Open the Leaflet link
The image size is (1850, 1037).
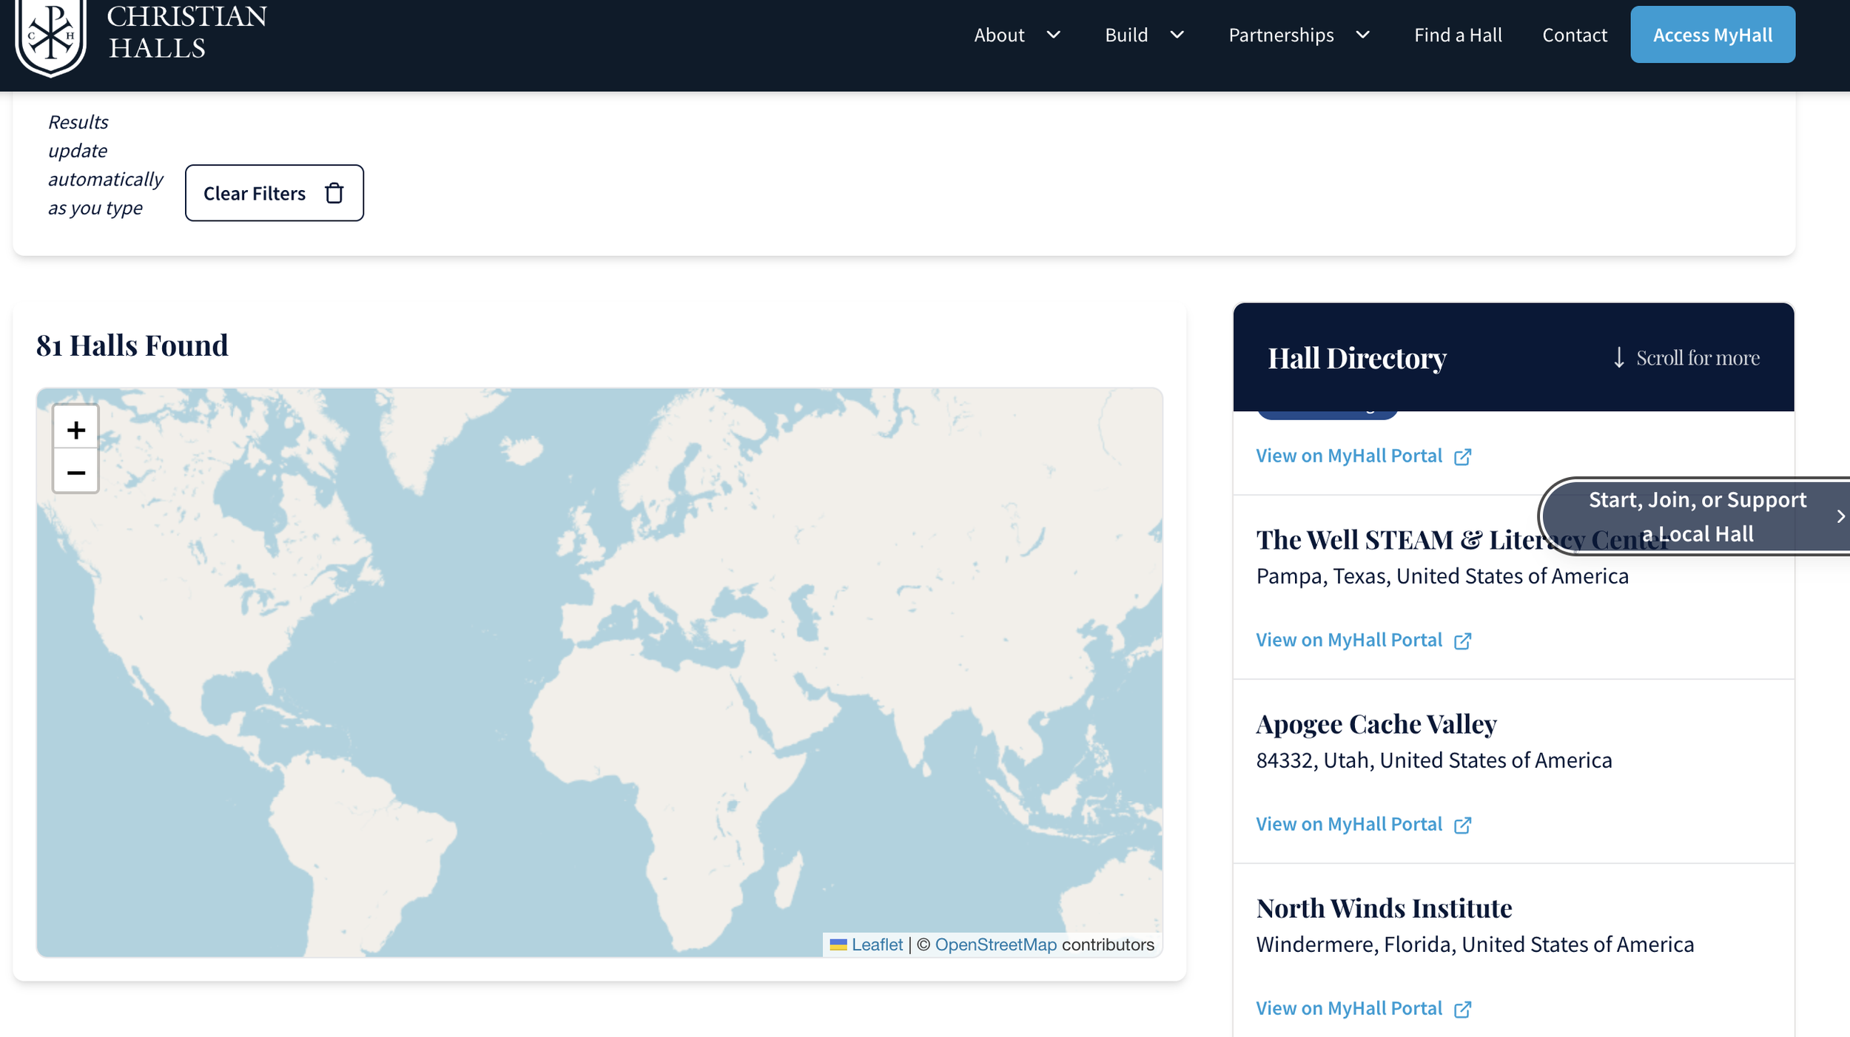[877, 945]
